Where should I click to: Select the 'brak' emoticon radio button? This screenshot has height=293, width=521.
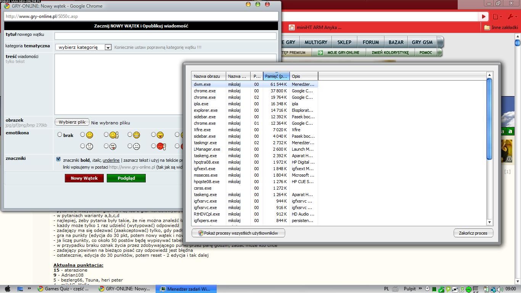coord(59,135)
